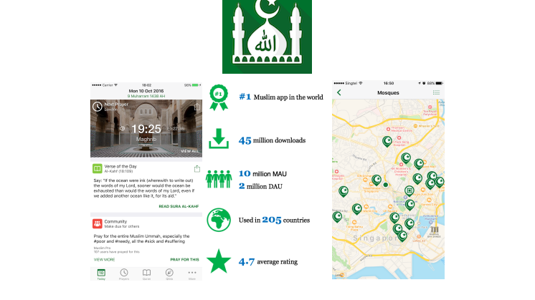This screenshot has width=535, height=300.
Task: Click the green people group icon
Action: coord(219,179)
